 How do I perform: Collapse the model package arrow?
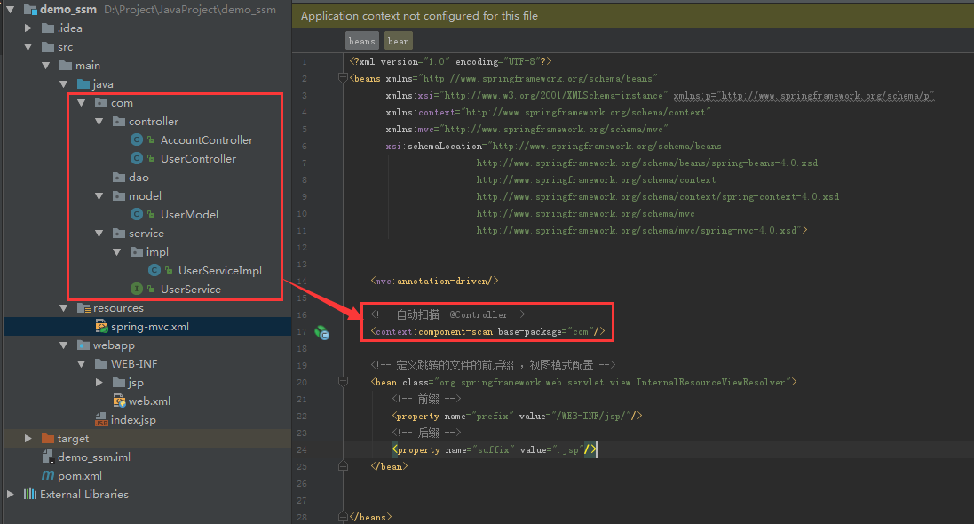tap(99, 195)
